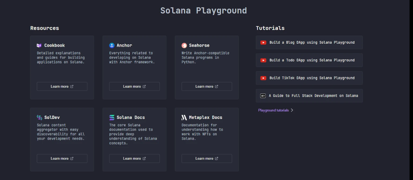Select the Seahorse logo icon

pyautogui.click(x=184, y=45)
